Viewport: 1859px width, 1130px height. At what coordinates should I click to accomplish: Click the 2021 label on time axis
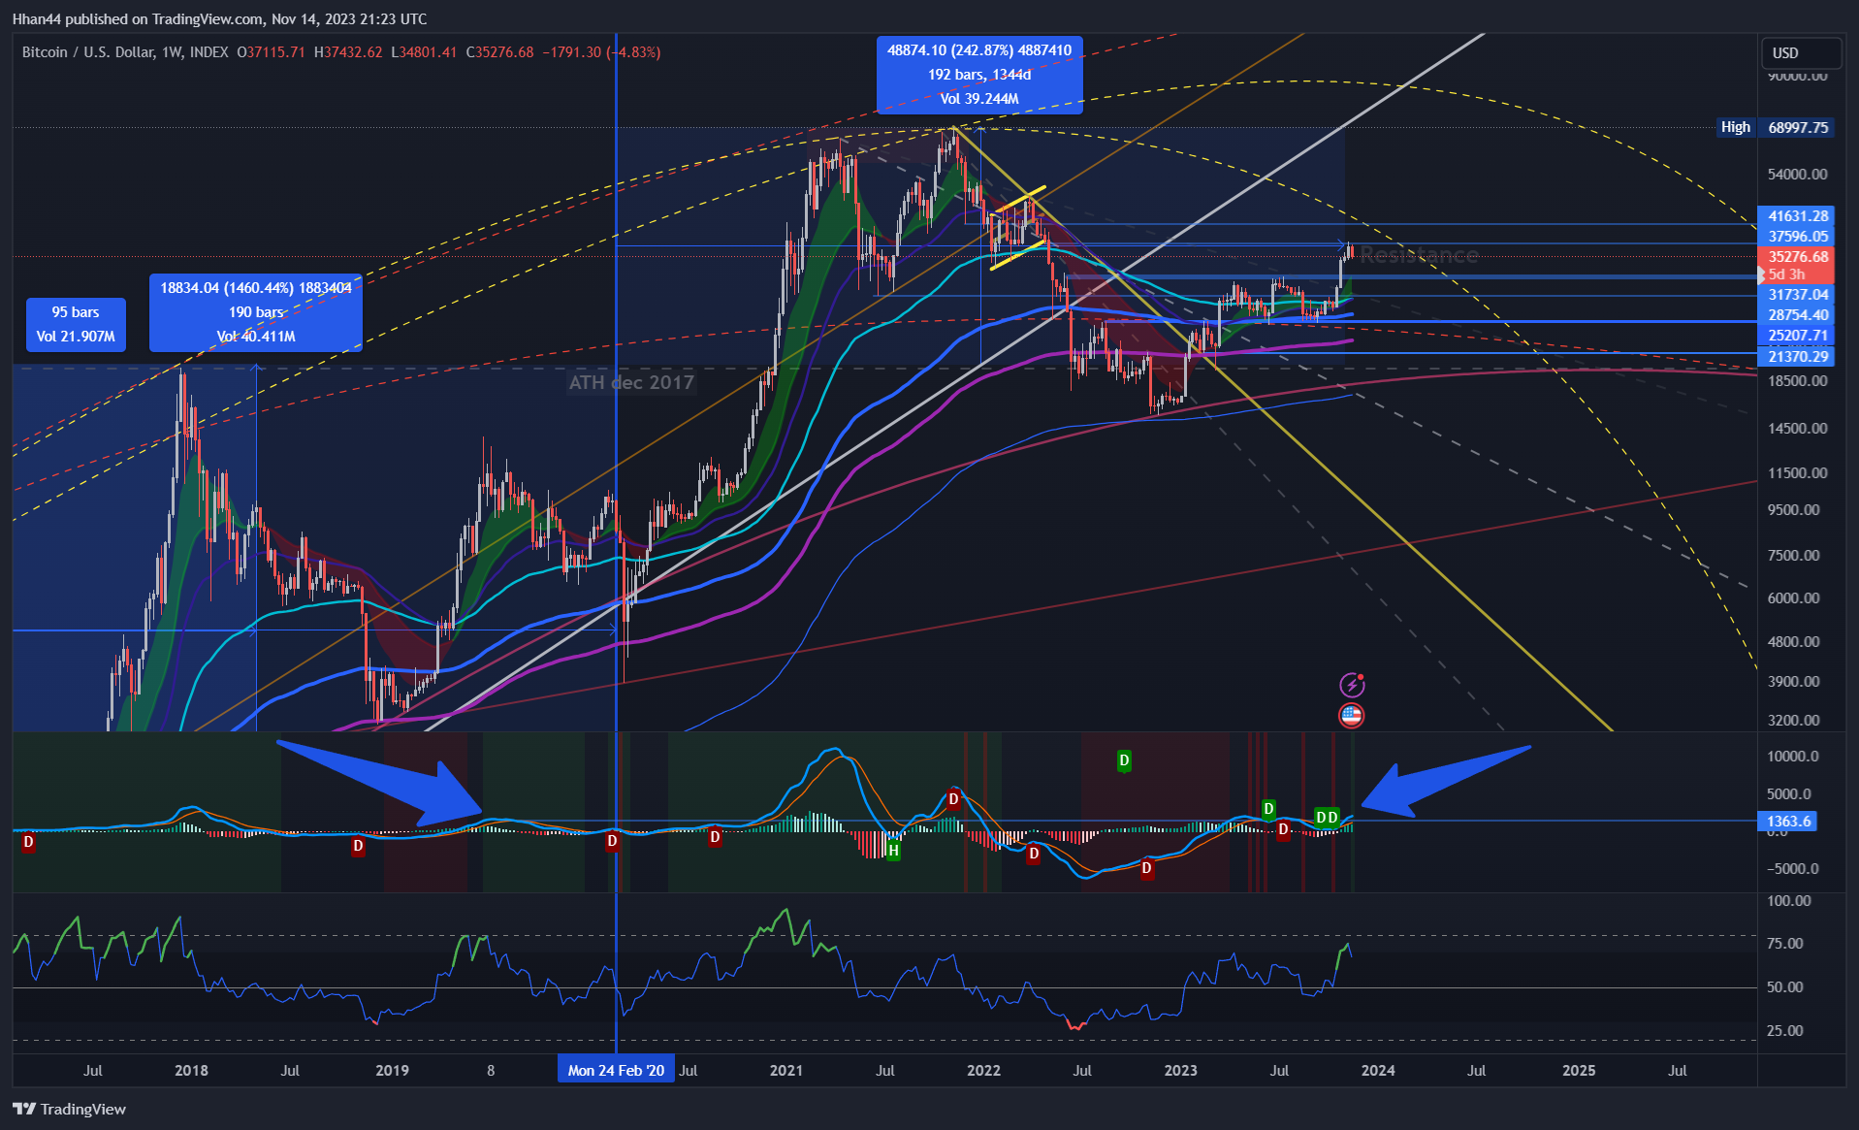point(785,1071)
